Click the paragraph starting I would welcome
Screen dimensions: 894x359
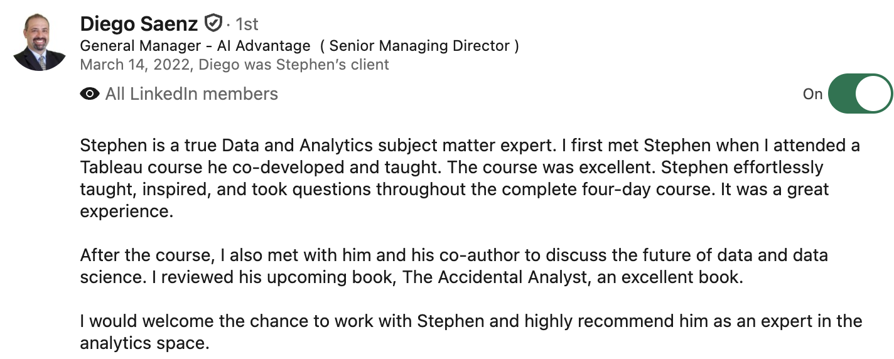click(471, 332)
